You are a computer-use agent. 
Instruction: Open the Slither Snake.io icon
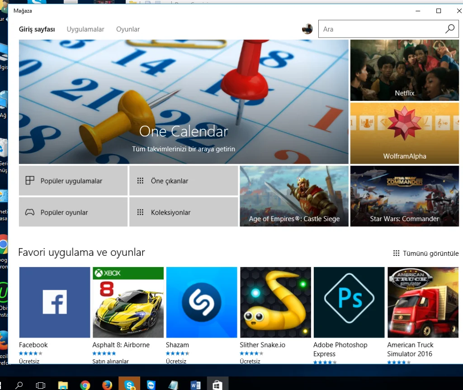(275, 302)
